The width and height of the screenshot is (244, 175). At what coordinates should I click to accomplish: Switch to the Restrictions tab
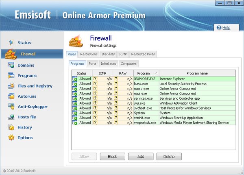click(x=89, y=54)
